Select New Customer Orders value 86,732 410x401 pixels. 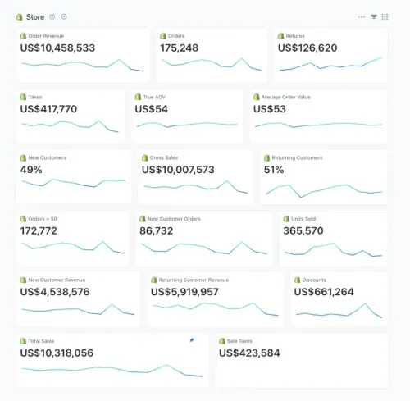pos(157,231)
